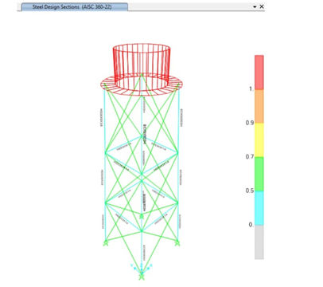Viewport: 323px width, 287px height.
Task: Click the 0.5 legend value label
Action: pos(250,191)
